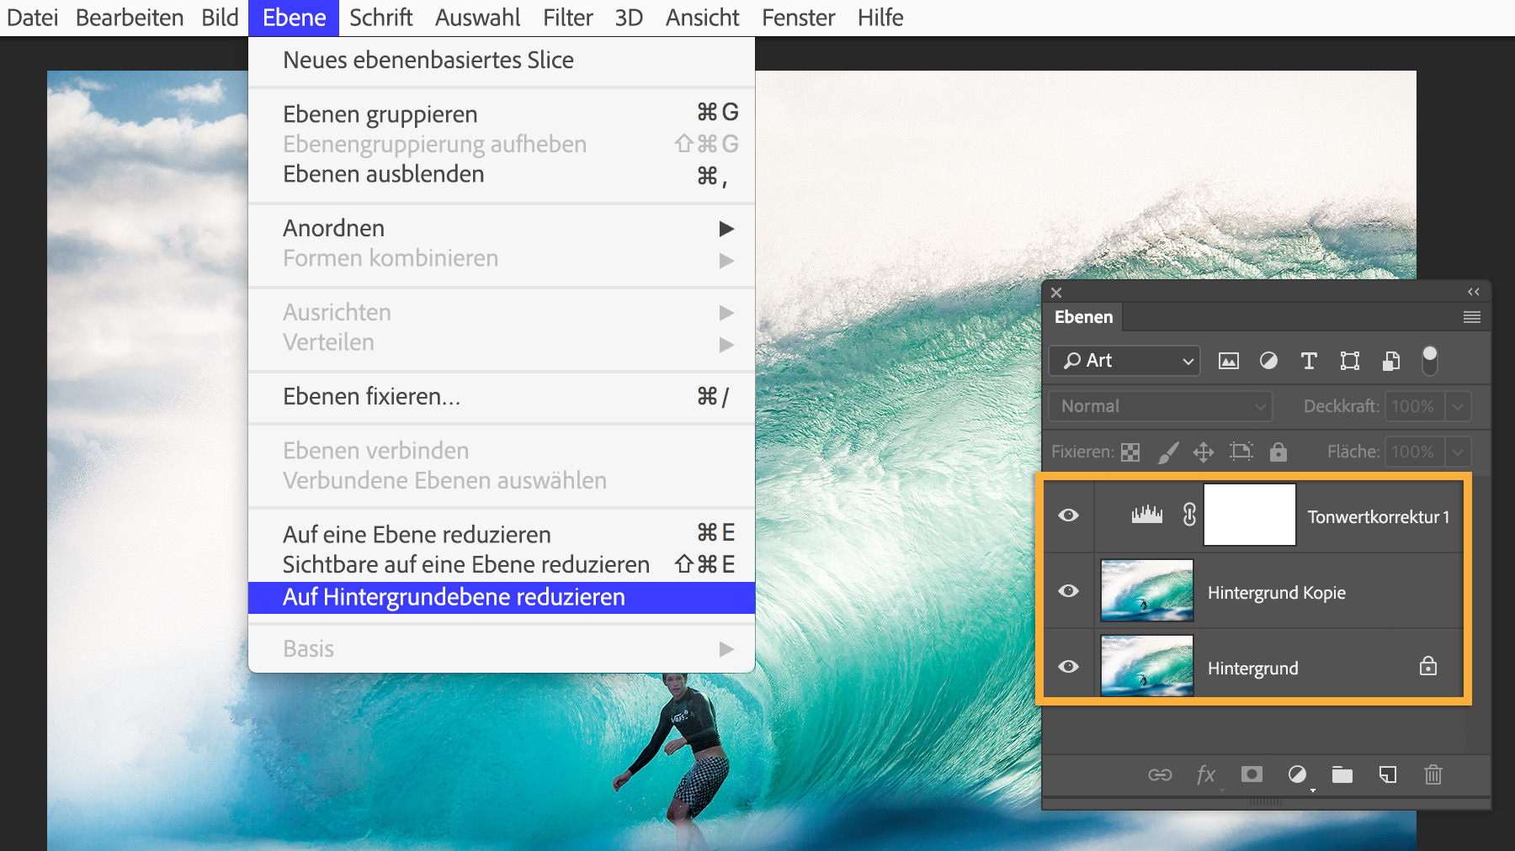This screenshot has width=1515, height=851.
Task: Choose Auf eine Ebene reduzieren
Action: (502, 534)
